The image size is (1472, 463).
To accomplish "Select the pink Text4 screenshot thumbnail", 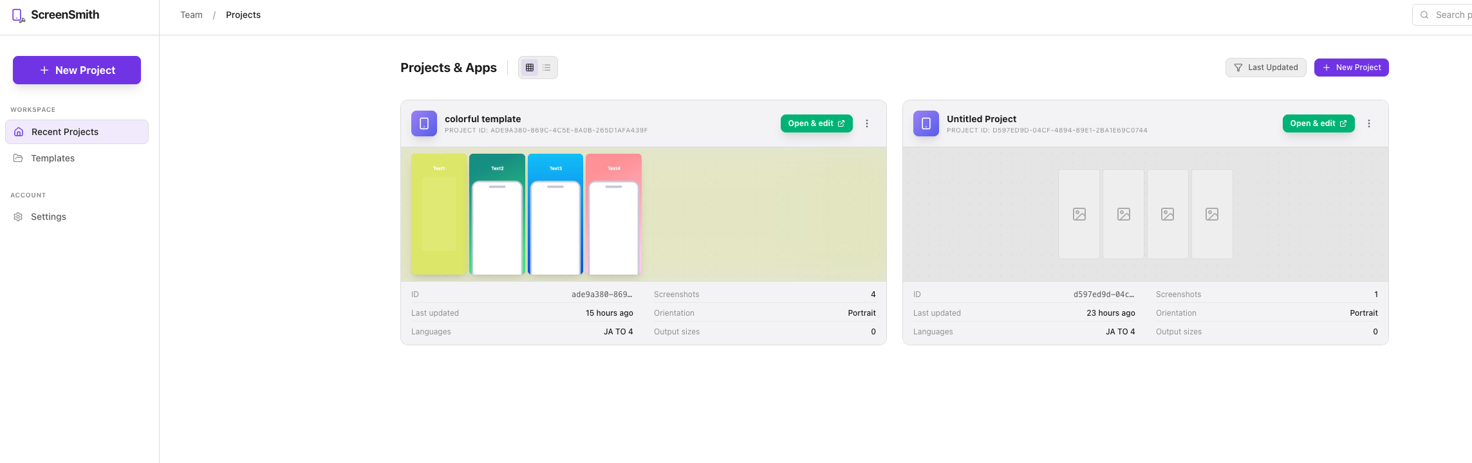I will [613, 214].
